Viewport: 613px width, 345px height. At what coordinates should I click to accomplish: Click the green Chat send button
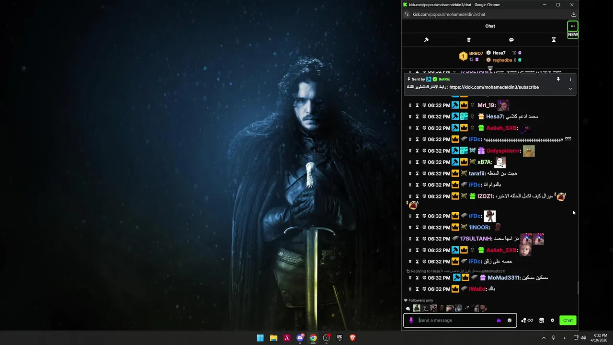coord(568,320)
